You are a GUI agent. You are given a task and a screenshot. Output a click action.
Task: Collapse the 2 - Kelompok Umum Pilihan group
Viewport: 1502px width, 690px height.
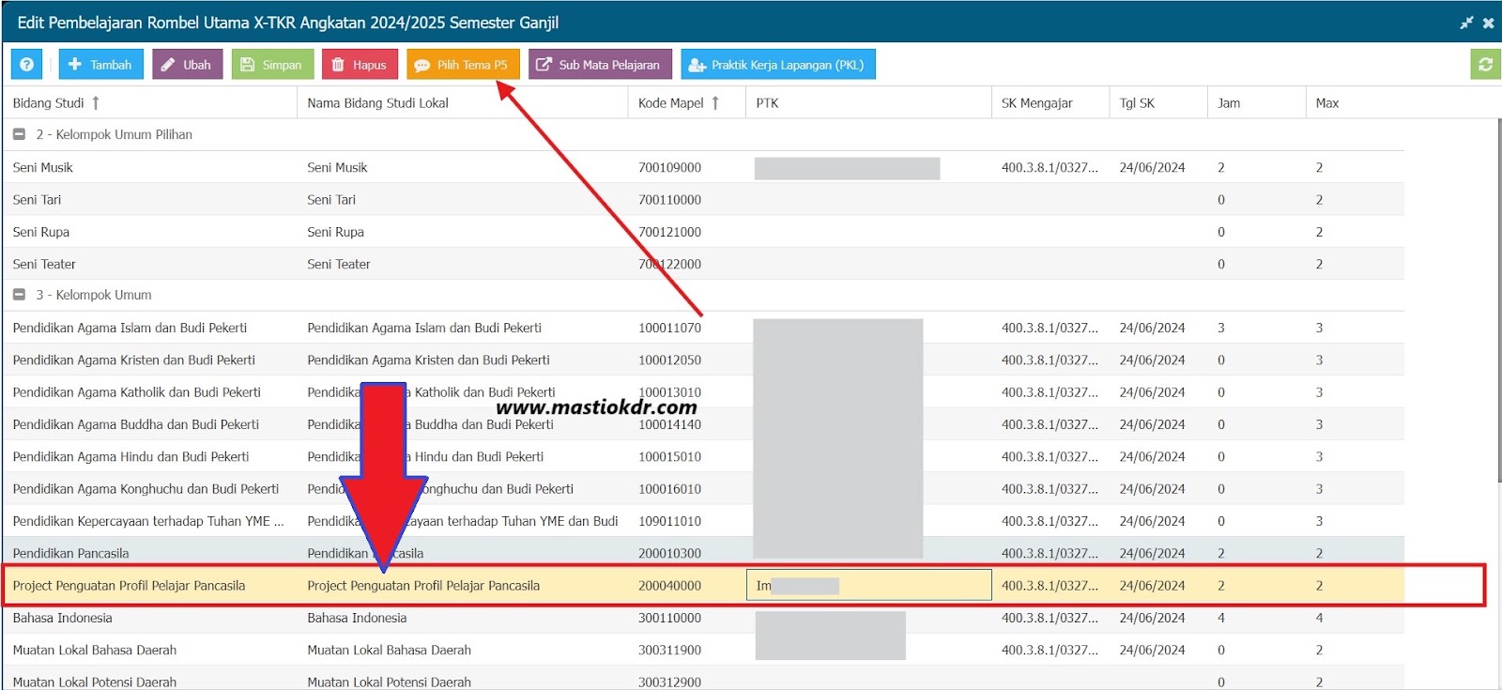[19, 134]
